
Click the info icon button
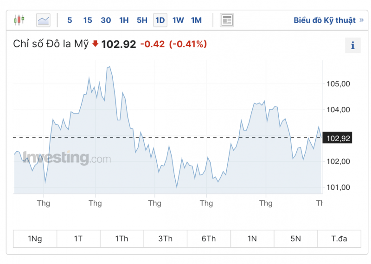click(x=352, y=45)
